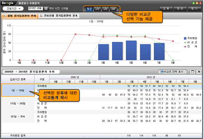Select the 전 체 row in 361일 - 계속

118,121
